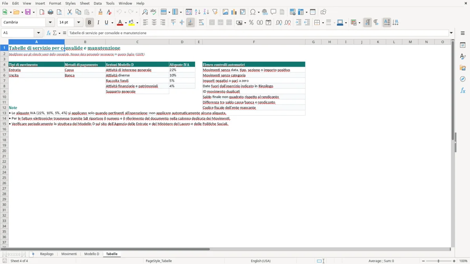
Task: Click the Export as PDF icon
Action: 42,12
